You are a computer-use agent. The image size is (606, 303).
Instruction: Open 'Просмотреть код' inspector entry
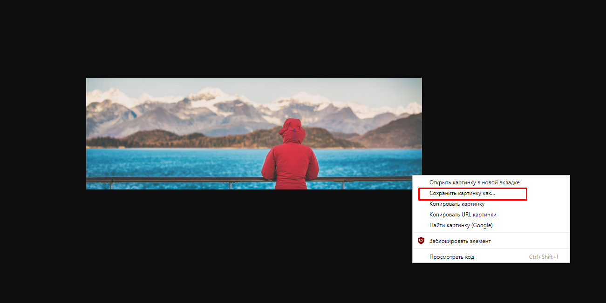(491, 256)
